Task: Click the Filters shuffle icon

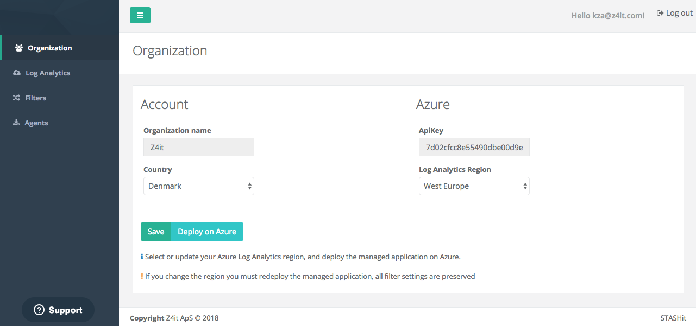Action: [16, 98]
